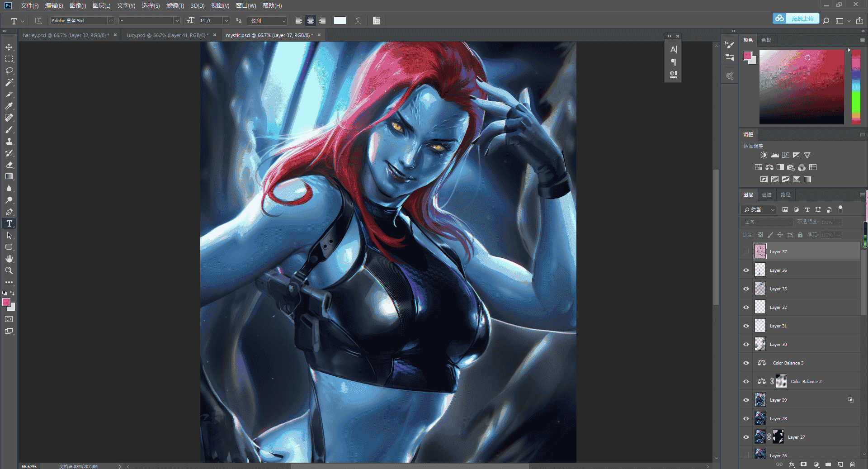Select the Clone Stamp tool
The width and height of the screenshot is (868, 469).
point(9,141)
